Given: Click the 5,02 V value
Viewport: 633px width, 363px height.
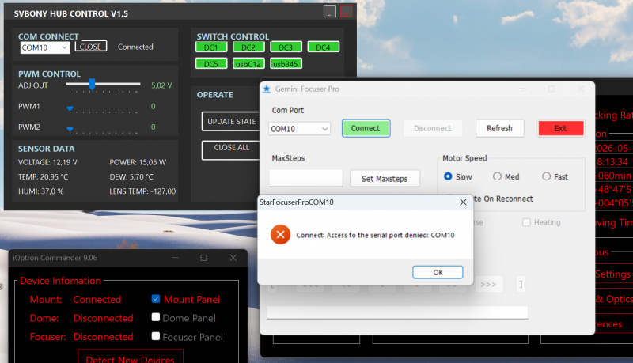Looking at the screenshot, I should coord(161,85).
